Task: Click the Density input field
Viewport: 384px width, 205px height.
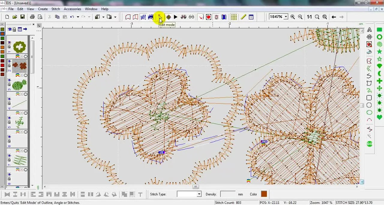Action: 228,194
